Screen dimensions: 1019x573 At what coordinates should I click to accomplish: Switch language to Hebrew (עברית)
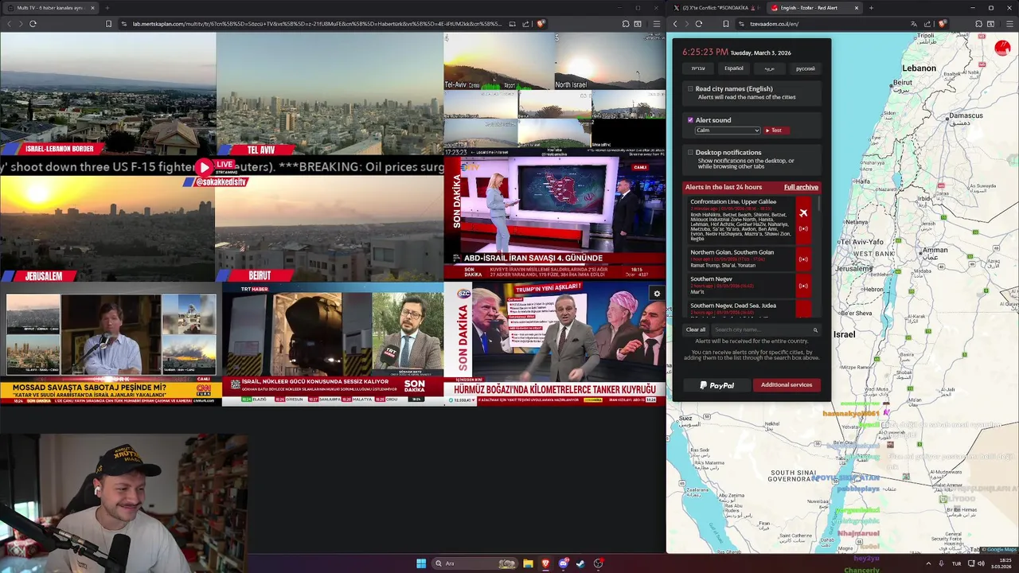click(x=698, y=68)
